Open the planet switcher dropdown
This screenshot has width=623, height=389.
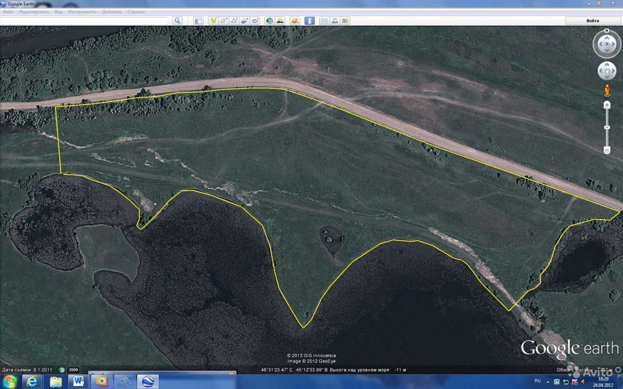tap(295, 20)
